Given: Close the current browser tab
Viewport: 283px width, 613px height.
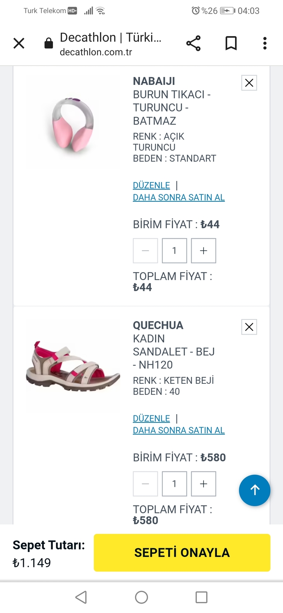Looking at the screenshot, I should tap(19, 43).
